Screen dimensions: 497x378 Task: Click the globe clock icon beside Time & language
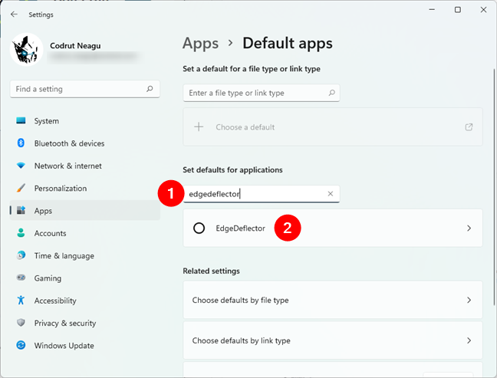[21, 255]
